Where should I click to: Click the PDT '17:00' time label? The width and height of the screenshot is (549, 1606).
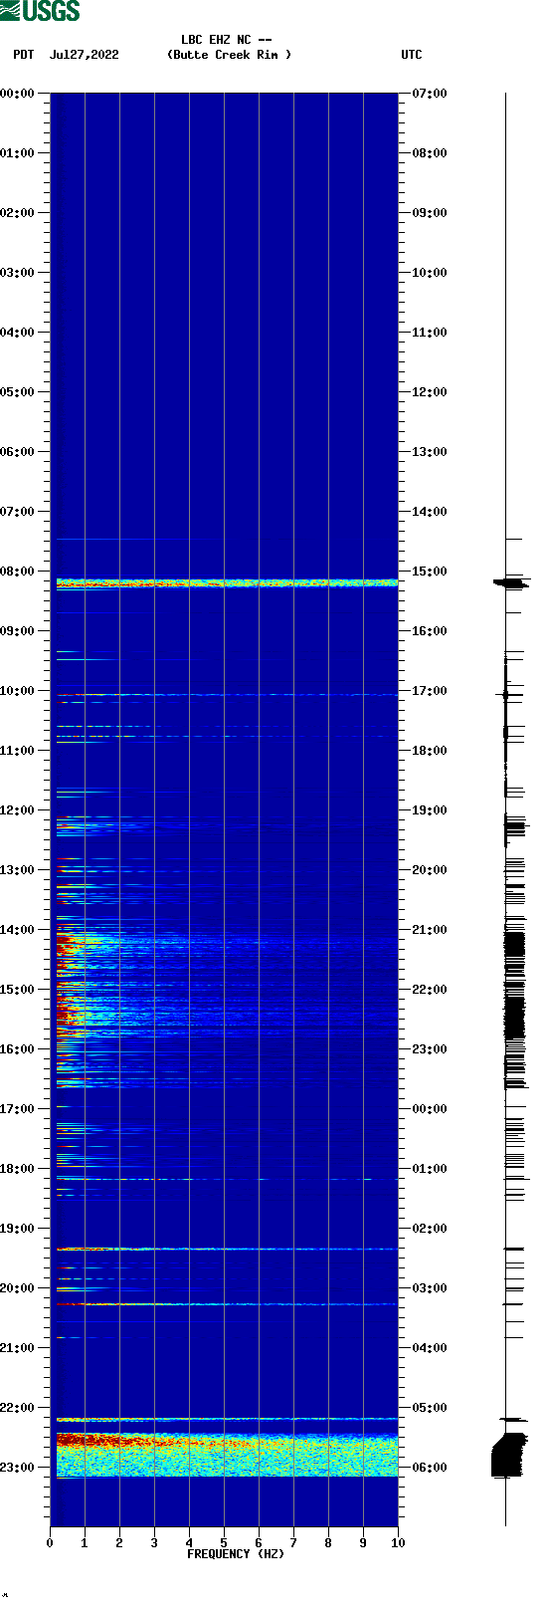click(x=18, y=1109)
